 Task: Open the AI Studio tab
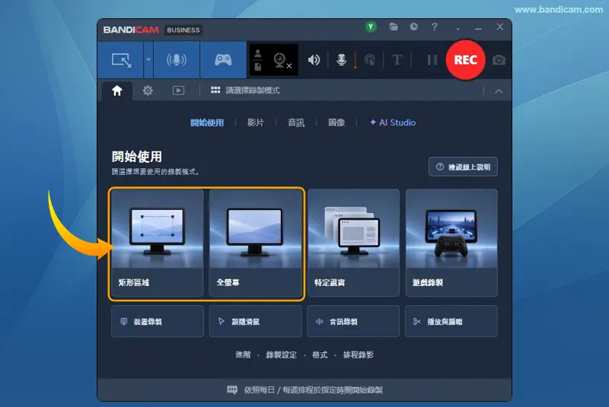coord(393,122)
